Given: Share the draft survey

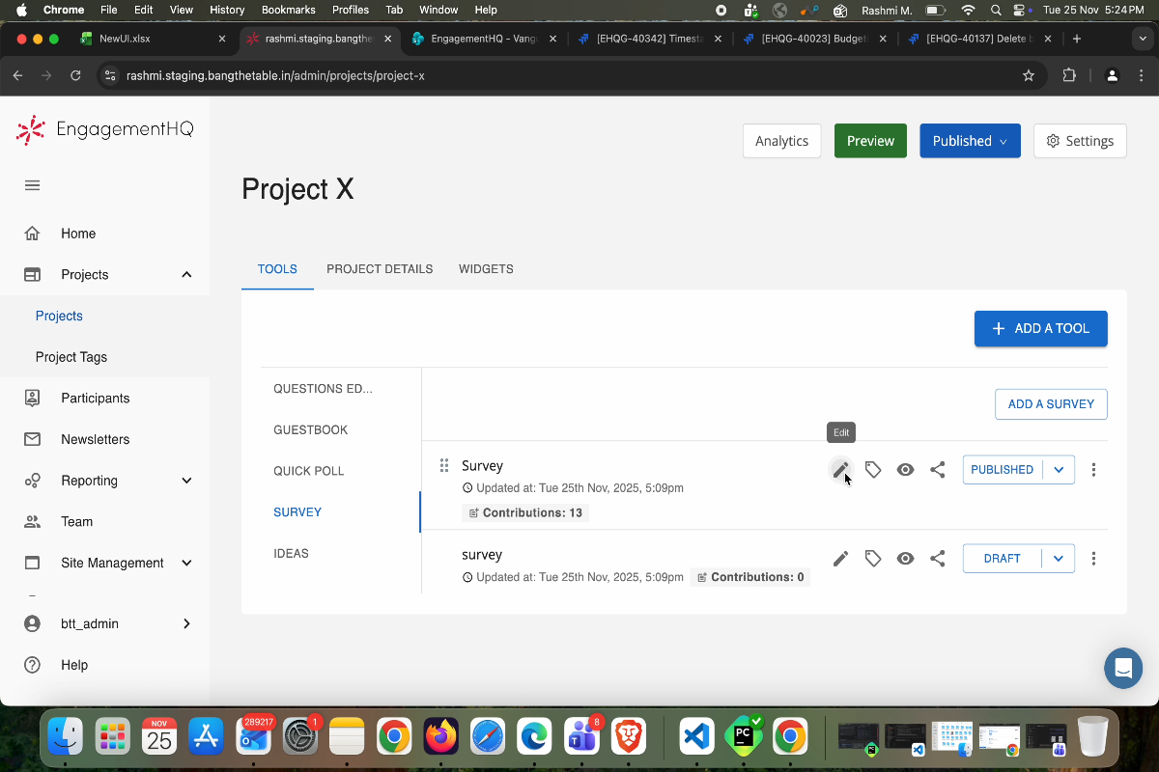Looking at the screenshot, I should (x=937, y=558).
